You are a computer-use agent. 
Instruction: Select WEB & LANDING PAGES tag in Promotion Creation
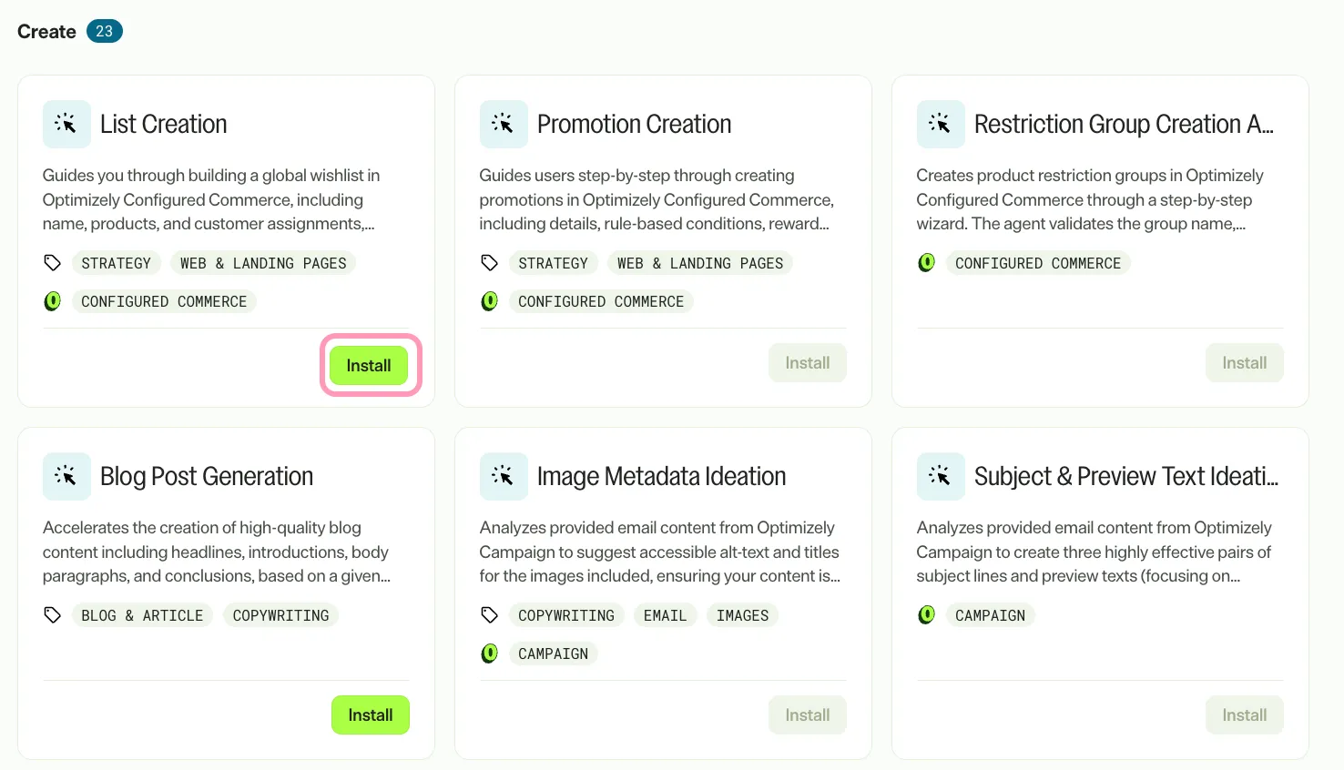tap(700, 263)
